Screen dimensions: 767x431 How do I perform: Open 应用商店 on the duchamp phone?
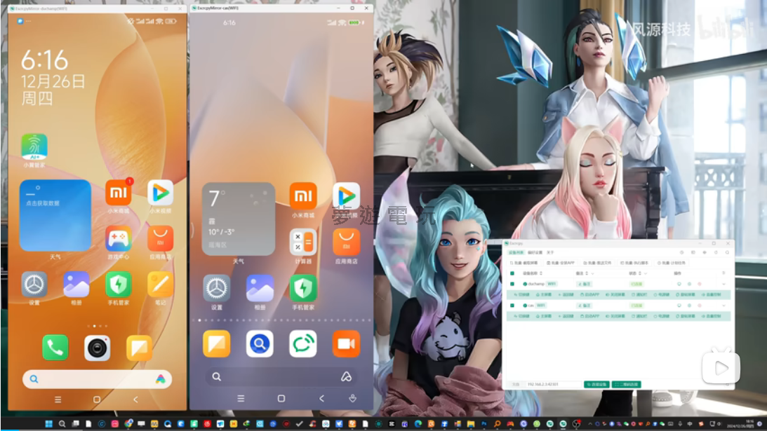tap(161, 238)
